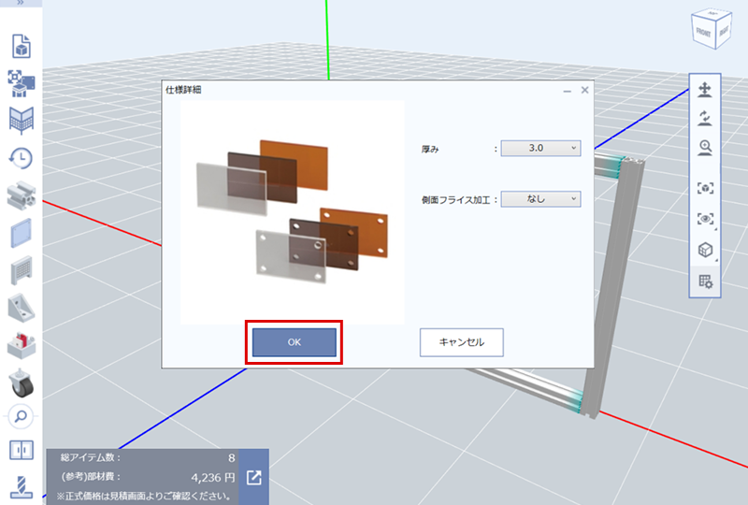Open the history clock icon
The height and width of the screenshot is (505, 748).
21,158
